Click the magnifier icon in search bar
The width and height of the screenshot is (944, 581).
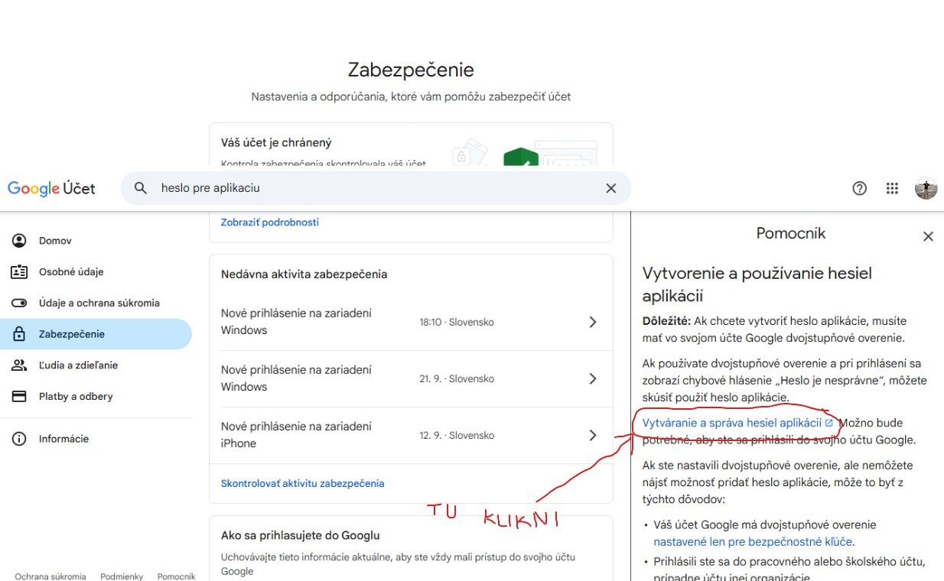click(x=141, y=188)
